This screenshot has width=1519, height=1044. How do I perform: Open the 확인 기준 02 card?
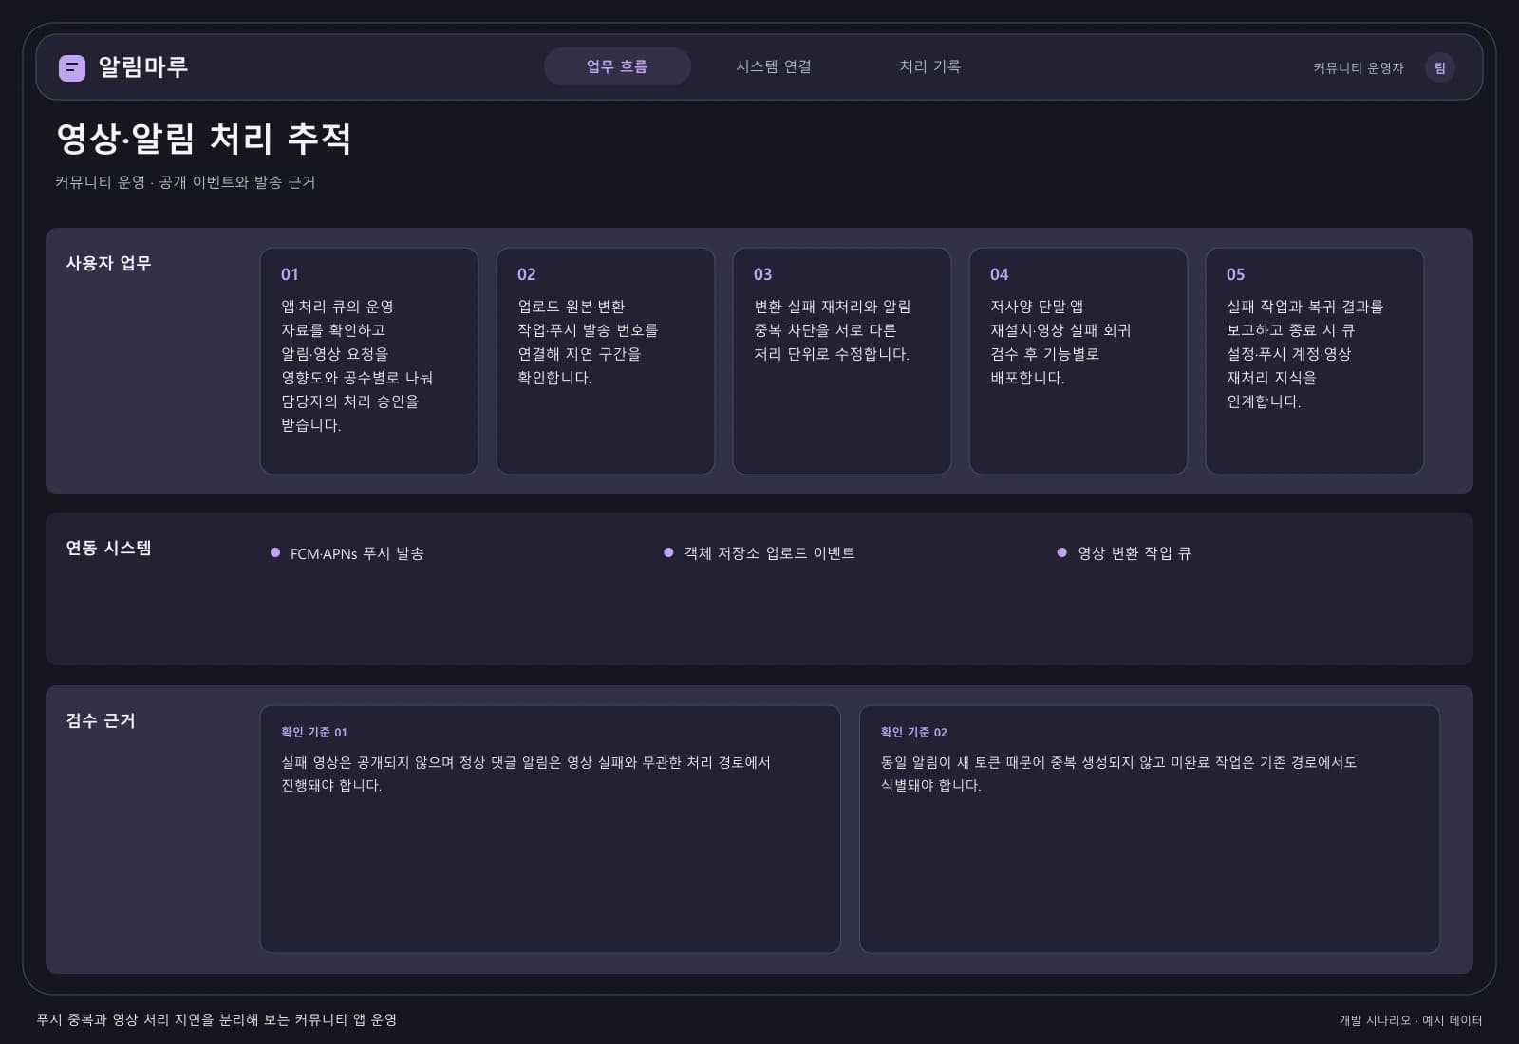point(1150,829)
